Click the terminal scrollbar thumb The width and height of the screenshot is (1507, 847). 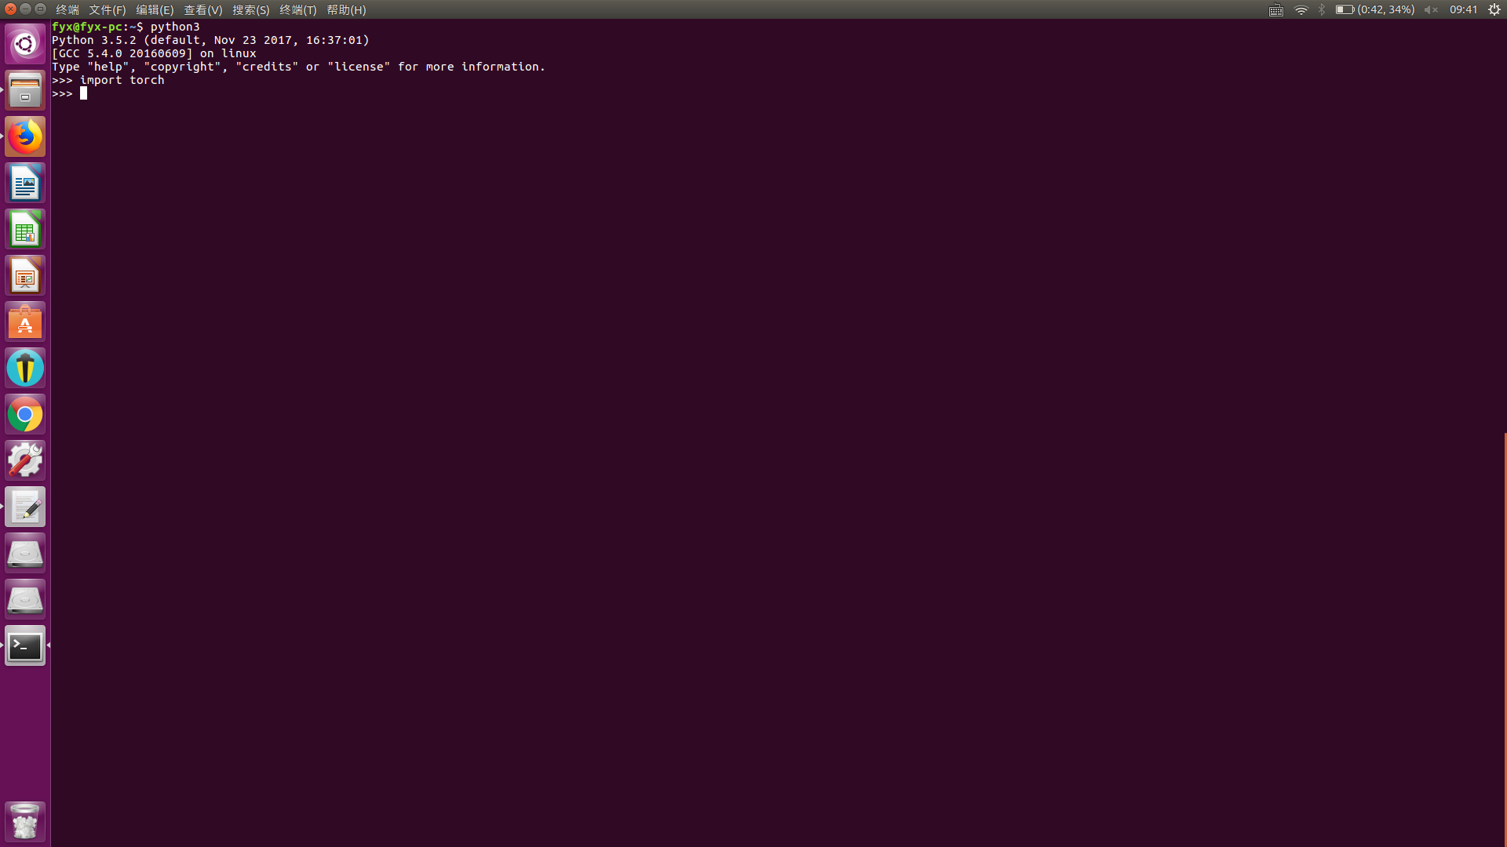coord(1505,639)
